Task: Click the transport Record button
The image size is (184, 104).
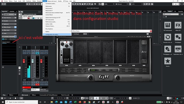Action: pyautogui.click(x=106, y=98)
